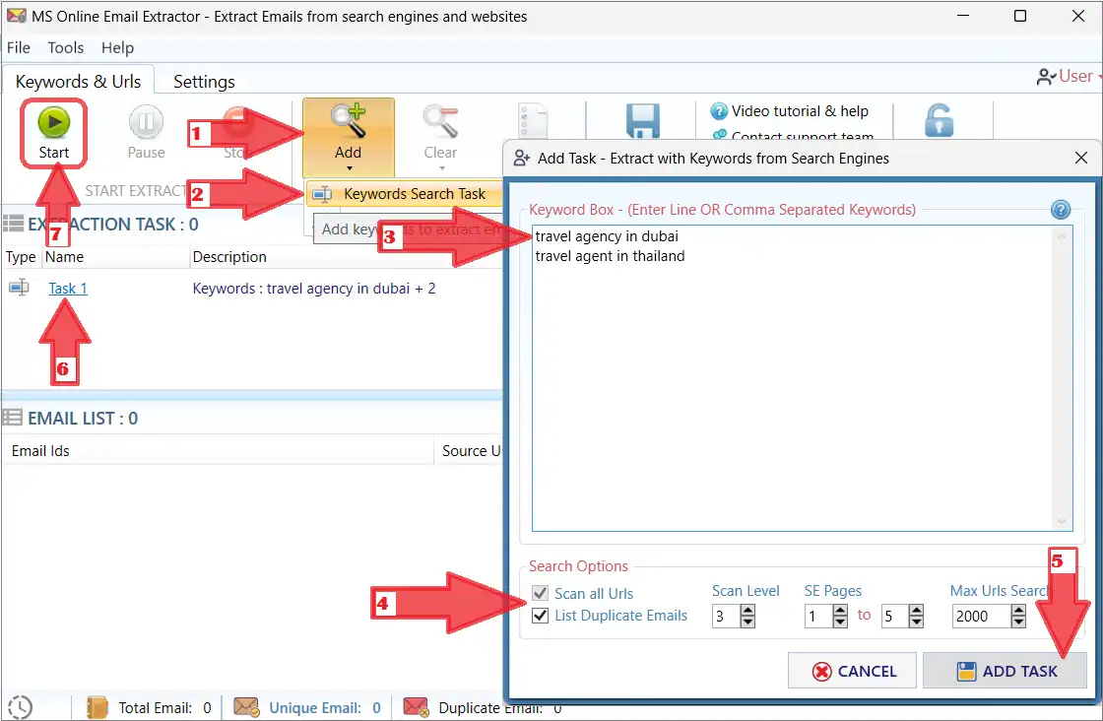1103x721 pixels.
Task: Click the ADD TASK button
Action: click(1005, 671)
